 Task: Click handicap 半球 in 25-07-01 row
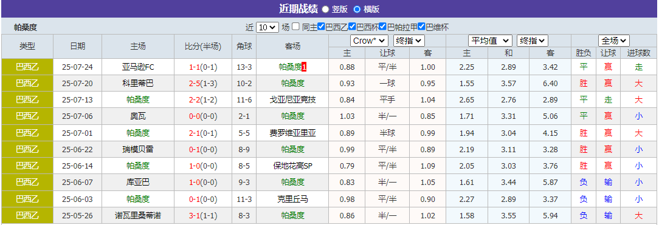(387, 133)
